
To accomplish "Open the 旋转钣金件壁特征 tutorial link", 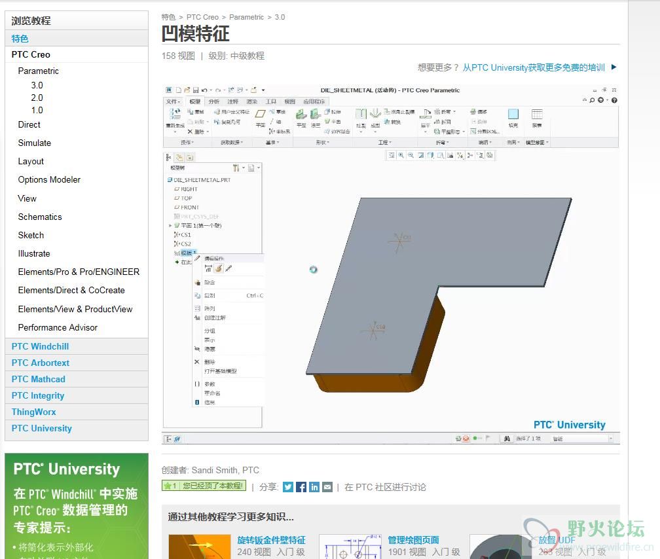I will pyautogui.click(x=271, y=540).
